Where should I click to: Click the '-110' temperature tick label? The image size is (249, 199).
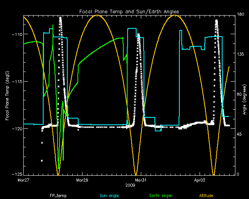[x=16, y=35]
